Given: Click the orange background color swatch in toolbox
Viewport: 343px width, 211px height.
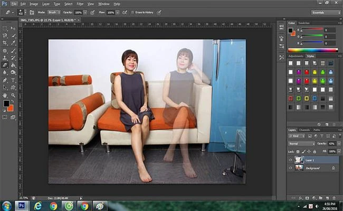Looking at the screenshot, I should click(11, 108).
